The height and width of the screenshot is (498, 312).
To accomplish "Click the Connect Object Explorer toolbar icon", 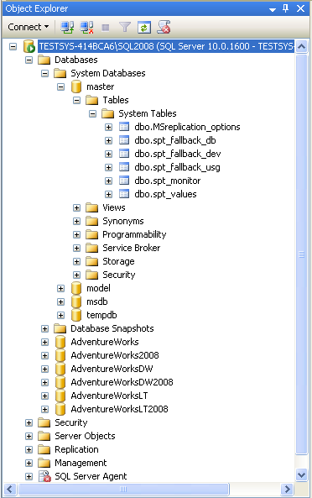I will 67,28.
